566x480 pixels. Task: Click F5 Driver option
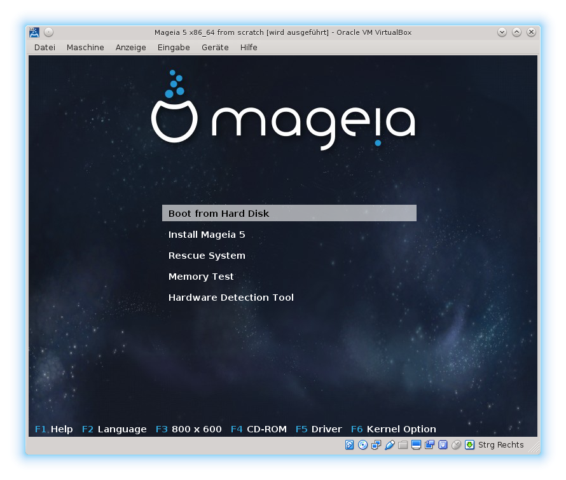point(319,429)
